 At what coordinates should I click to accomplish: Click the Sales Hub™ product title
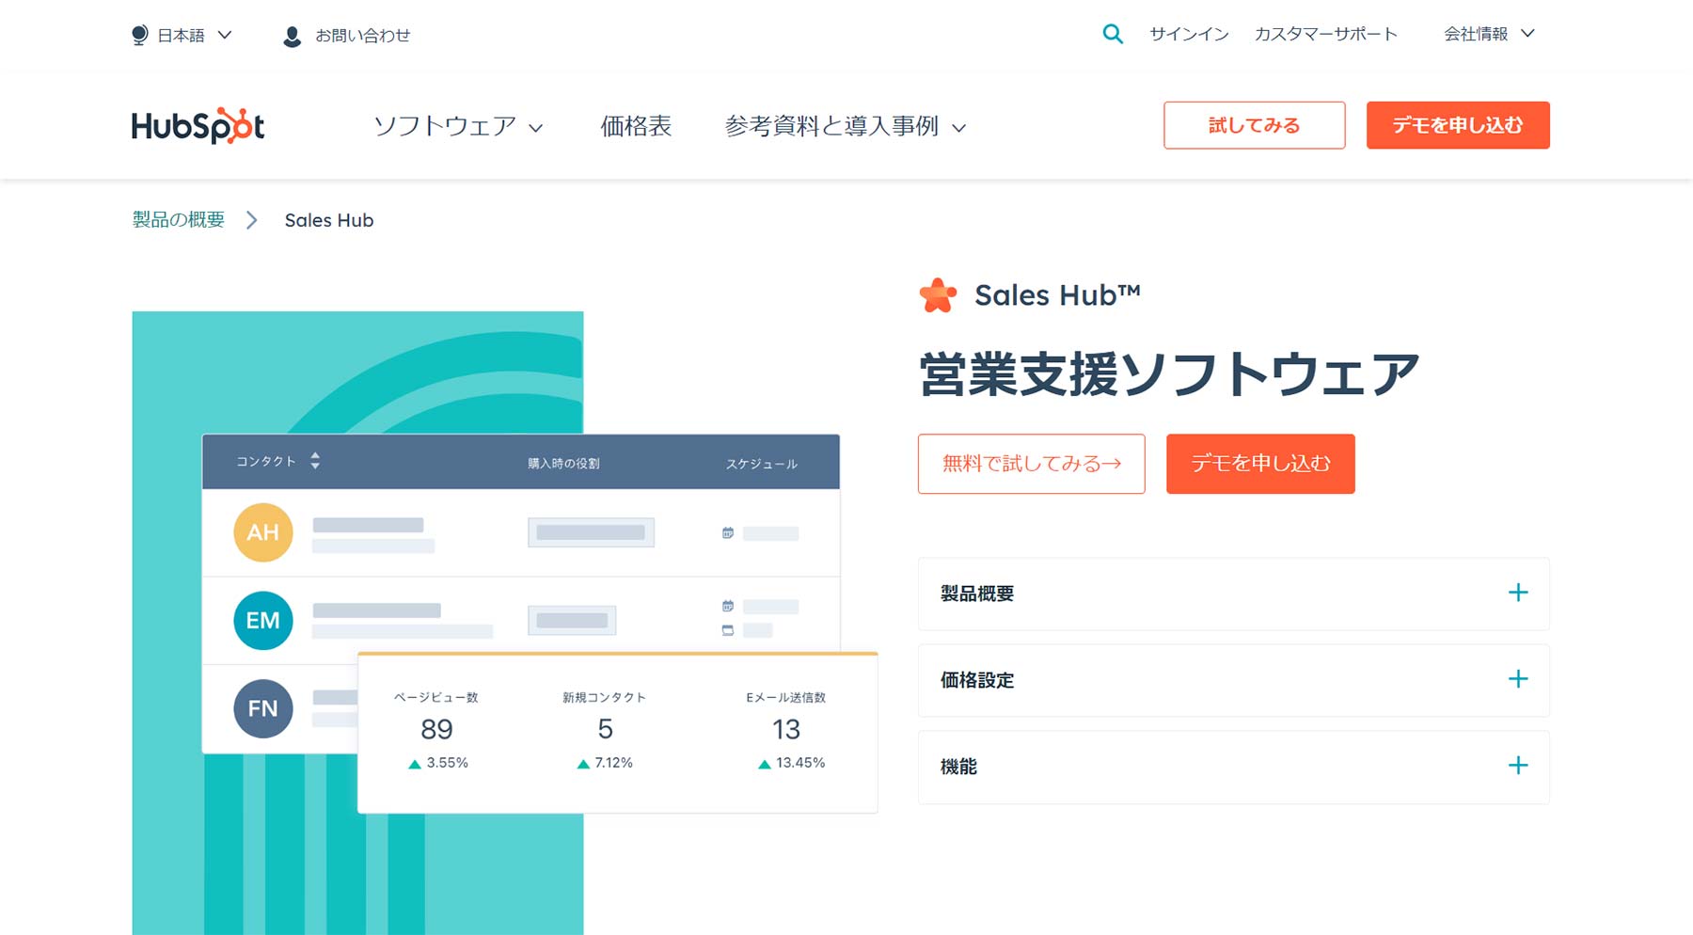click(x=1057, y=295)
